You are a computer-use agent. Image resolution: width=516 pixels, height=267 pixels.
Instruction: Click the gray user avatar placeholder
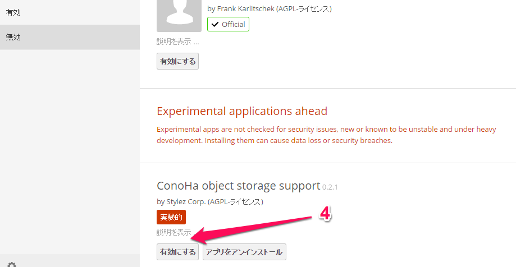tap(179, 14)
